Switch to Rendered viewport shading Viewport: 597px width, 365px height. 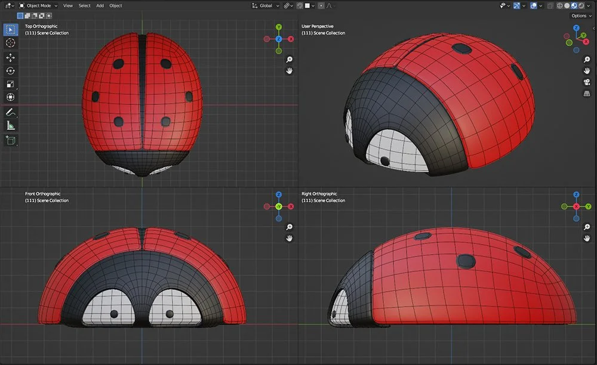581,5
